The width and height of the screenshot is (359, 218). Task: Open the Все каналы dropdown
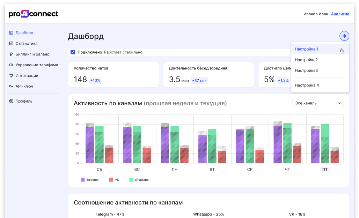[x=317, y=103]
